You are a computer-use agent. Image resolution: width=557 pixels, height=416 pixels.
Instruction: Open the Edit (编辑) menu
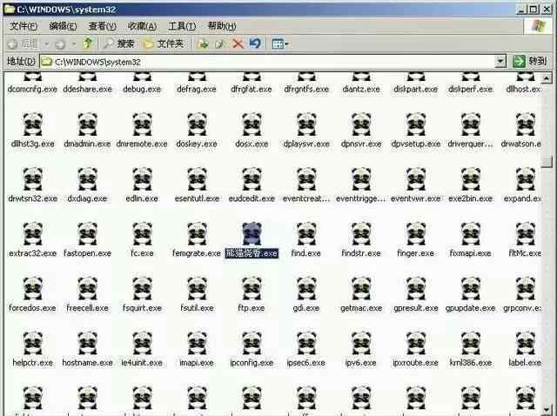click(63, 26)
